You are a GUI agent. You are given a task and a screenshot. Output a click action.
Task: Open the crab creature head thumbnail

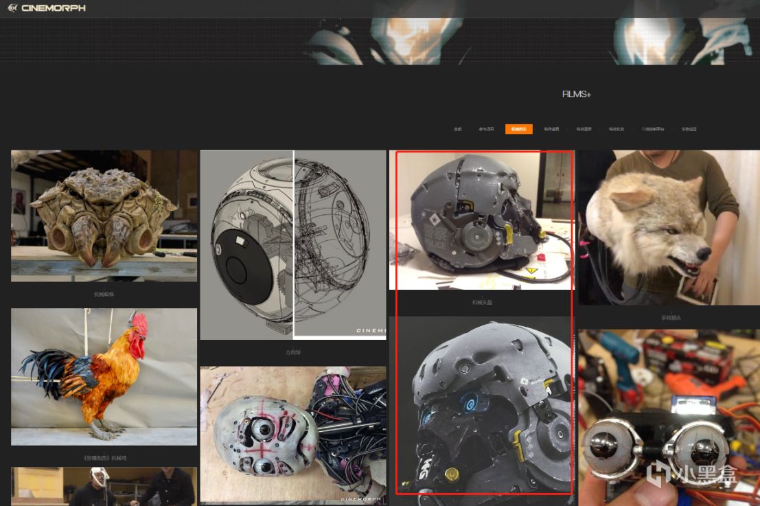(x=104, y=216)
